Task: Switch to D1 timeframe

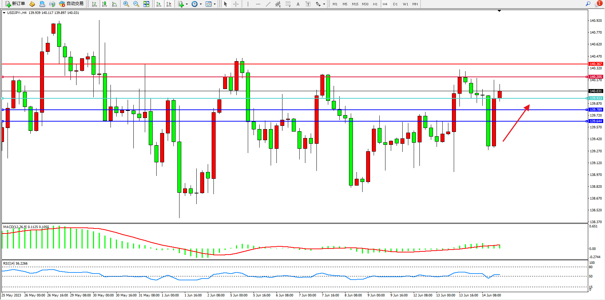Action: [x=395, y=4]
